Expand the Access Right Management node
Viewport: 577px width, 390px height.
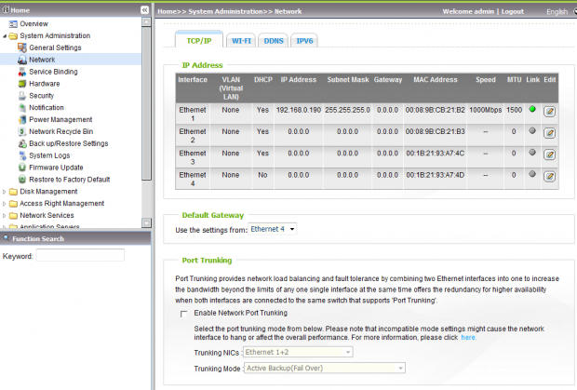[5, 204]
